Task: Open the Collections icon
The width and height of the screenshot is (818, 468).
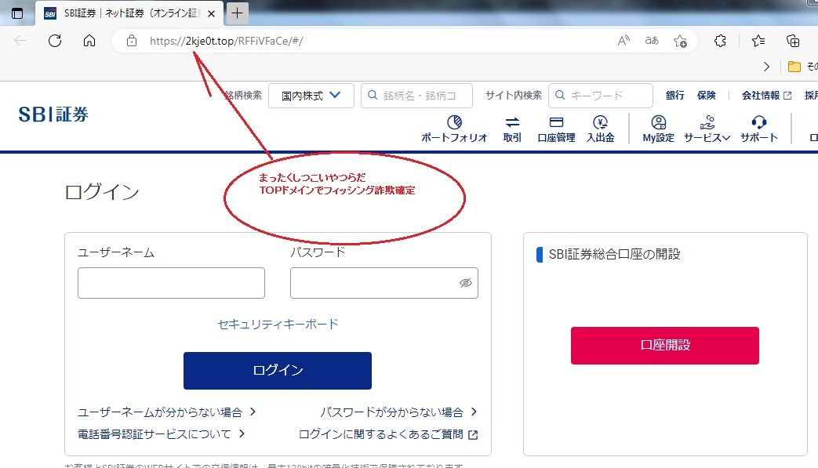Action: 792,41
